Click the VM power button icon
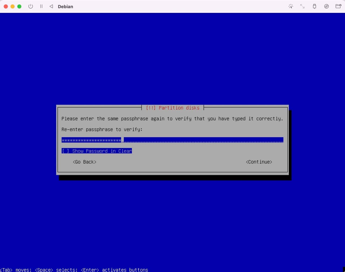 pos(31,6)
